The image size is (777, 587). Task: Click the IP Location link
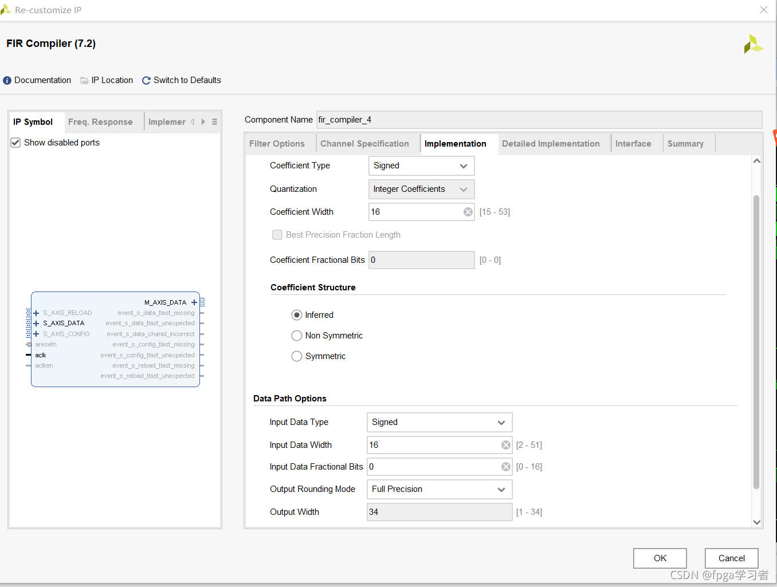[x=112, y=81]
